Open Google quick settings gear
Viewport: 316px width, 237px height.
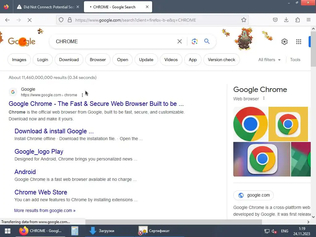pyautogui.click(x=284, y=42)
